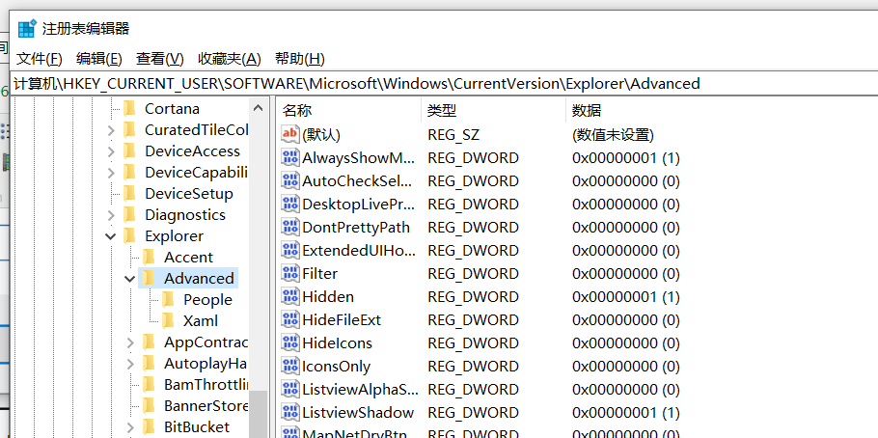Open the 查看(V) menu
This screenshot has width=878, height=438.
pyautogui.click(x=159, y=58)
